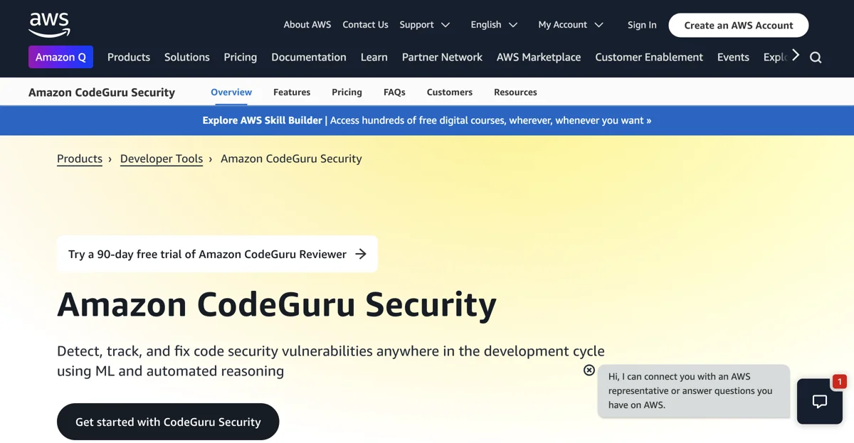
Task: Go to Pricing in main navigation
Action: [241, 57]
